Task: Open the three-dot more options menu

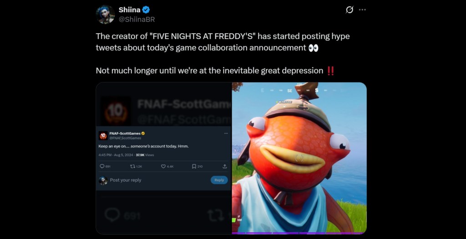Action: 362,10
